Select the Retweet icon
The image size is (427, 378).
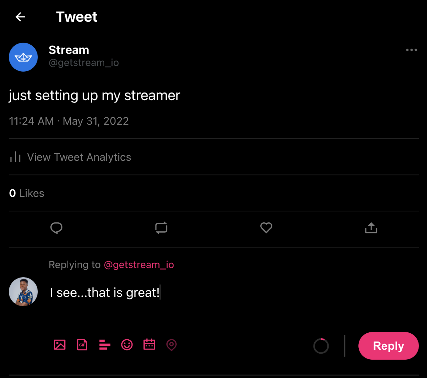pyautogui.click(x=161, y=228)
